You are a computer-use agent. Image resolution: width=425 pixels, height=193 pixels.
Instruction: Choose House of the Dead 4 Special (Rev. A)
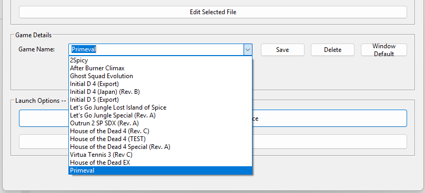coord(160,147)
